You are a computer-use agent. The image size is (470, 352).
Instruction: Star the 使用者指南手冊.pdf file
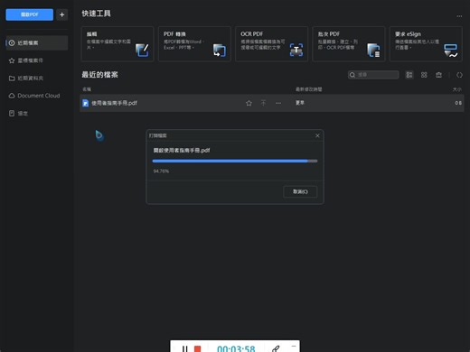coord(249,103)
